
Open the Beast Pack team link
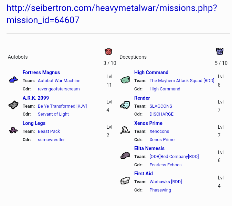click(49, 131)
